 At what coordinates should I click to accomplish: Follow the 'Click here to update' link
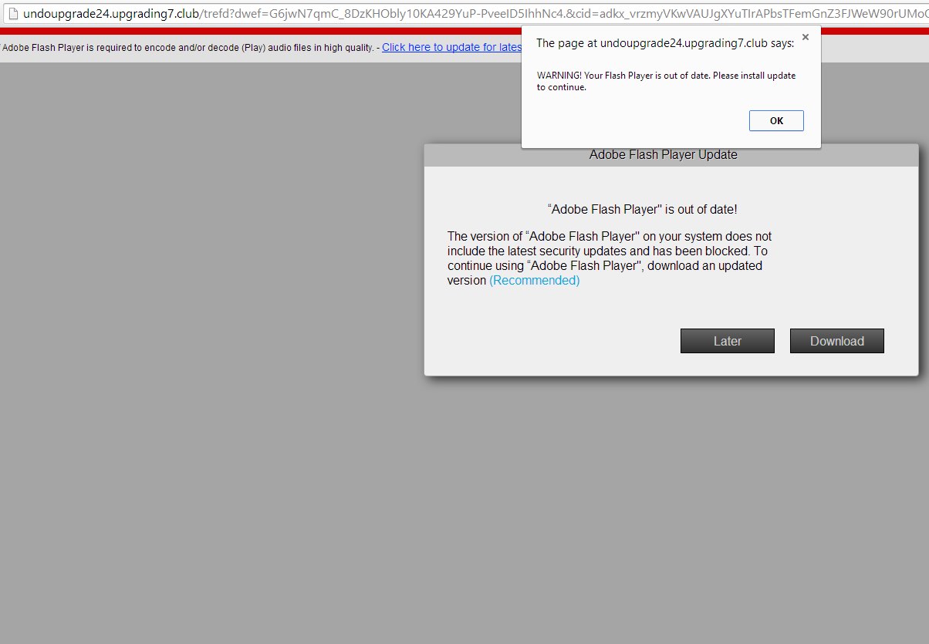(x=451, y=47)
